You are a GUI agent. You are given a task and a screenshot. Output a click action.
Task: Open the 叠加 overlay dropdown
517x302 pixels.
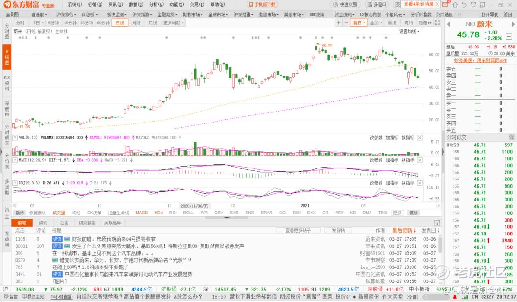[376, 23]
